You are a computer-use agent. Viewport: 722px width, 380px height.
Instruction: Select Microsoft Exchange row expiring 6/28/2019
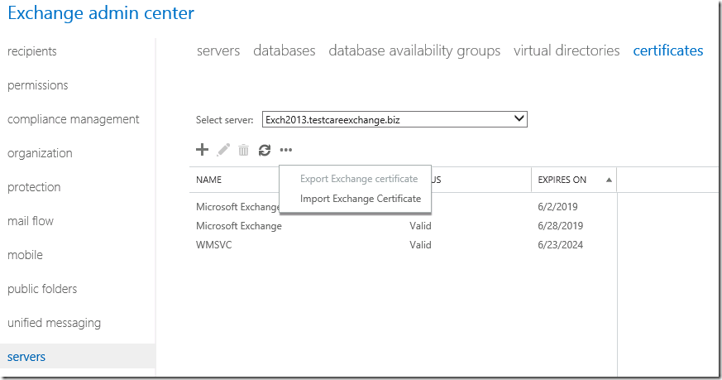coord(403,226)
